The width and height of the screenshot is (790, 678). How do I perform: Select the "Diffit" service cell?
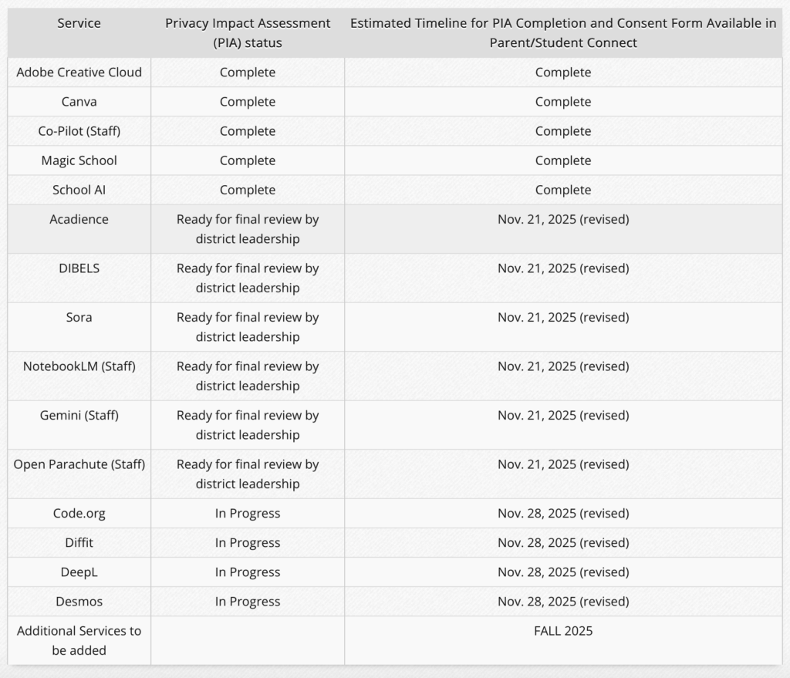(x=79, y=543)
